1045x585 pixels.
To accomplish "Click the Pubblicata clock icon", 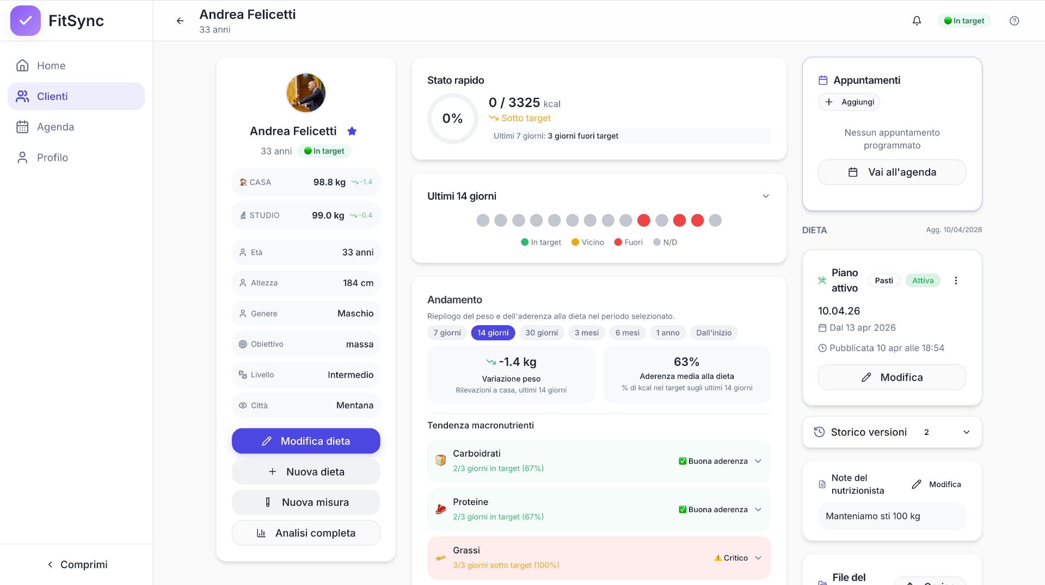I will point(822,348).
